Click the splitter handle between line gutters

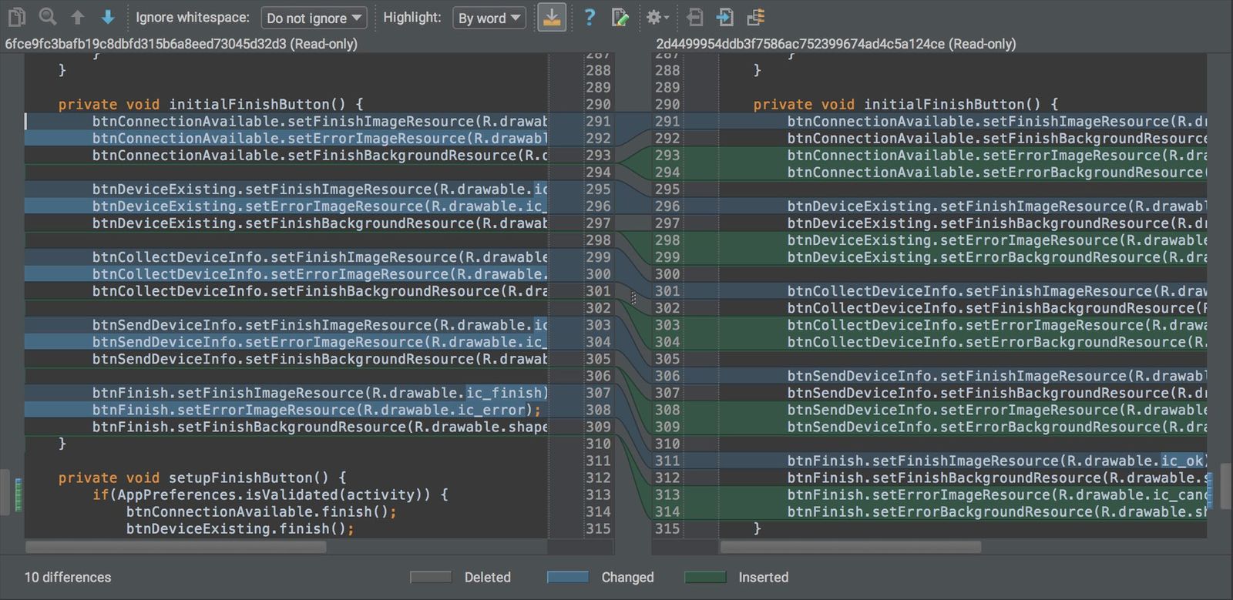pos(633,298)
